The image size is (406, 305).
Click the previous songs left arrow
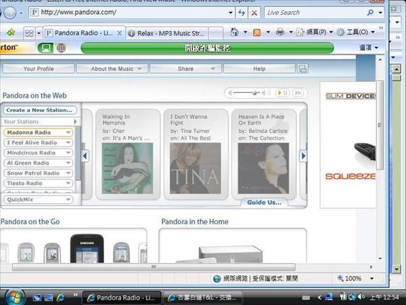[85, 156]
